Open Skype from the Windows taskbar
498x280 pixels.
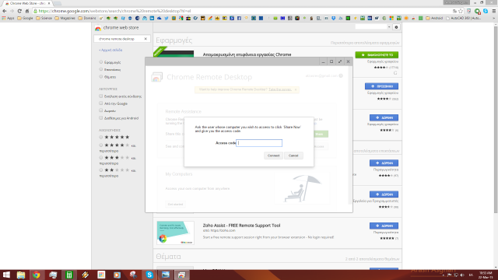(x=149, y=275)
